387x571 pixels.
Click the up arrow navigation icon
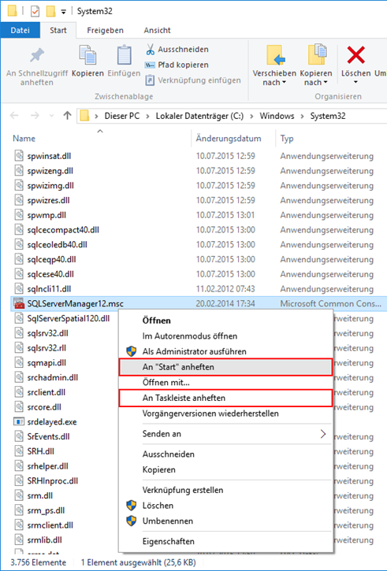[67, 116]
